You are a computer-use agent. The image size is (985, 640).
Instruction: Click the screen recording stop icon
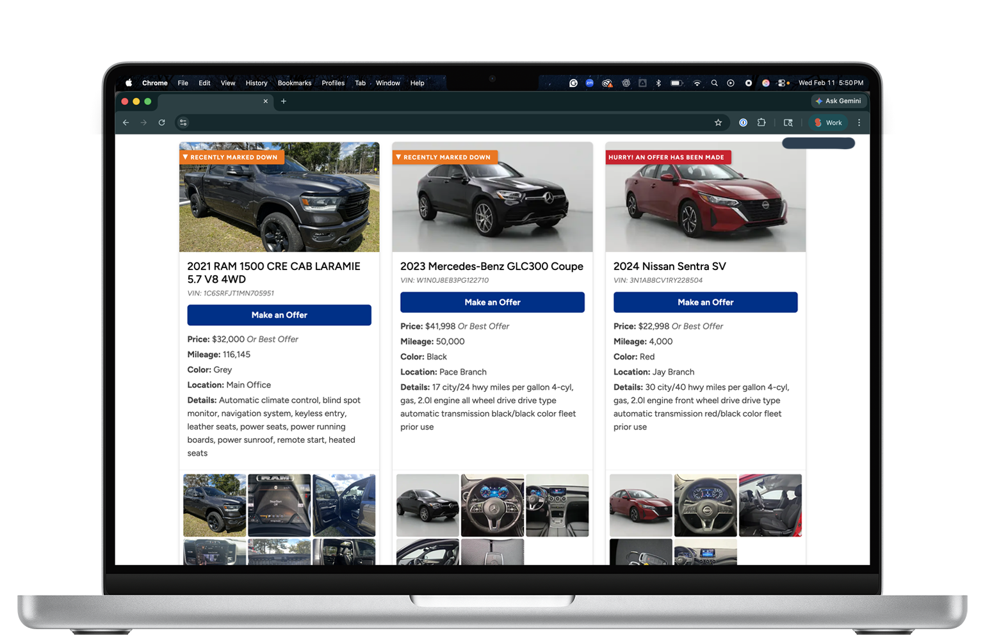click(748, 83)
